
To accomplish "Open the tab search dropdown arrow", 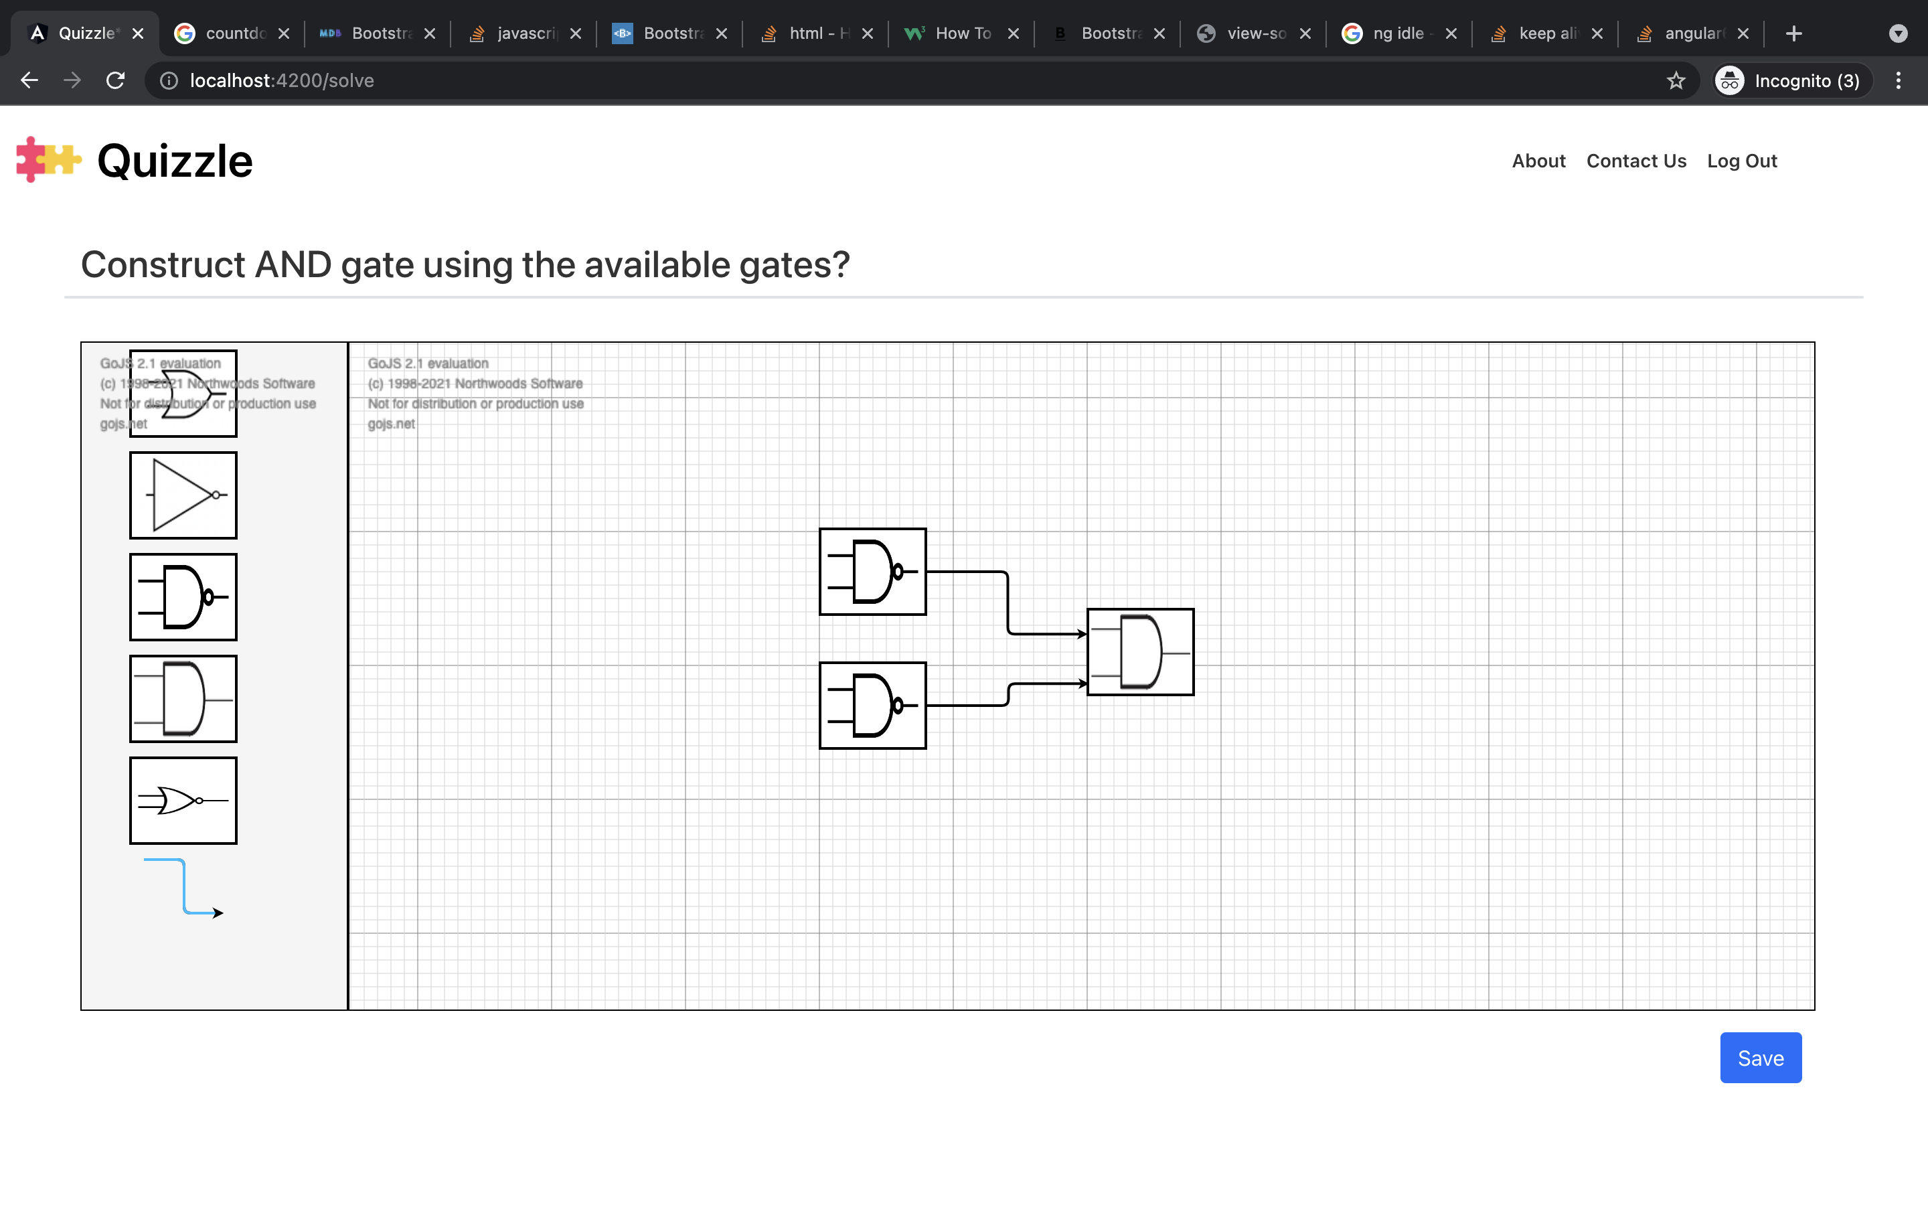I will tap(1898, 33).
